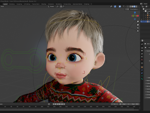This screenshot has height=113, width=150.
Task: Expand the Custom Properties panel
Action: [x=146, y=97]
